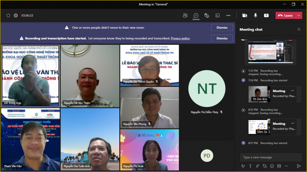The image size is (307, 172).
Task: Open the shared screenshot thumbnail in chat
Action: point(271,52)
